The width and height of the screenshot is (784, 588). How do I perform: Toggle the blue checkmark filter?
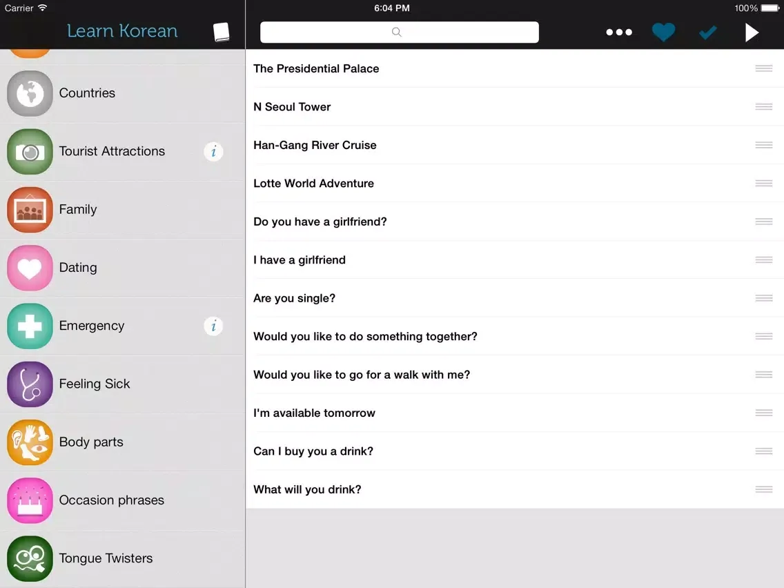(707, 32)
